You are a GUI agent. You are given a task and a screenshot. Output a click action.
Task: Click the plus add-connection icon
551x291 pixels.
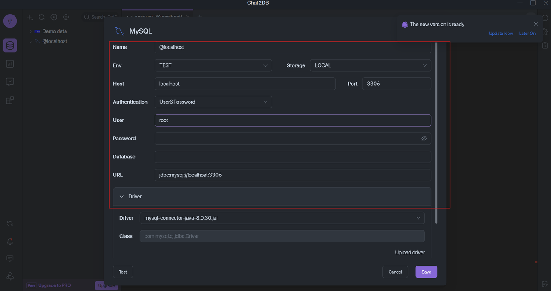click(29, 17)
